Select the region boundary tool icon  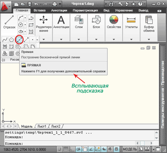coord(18,47)
